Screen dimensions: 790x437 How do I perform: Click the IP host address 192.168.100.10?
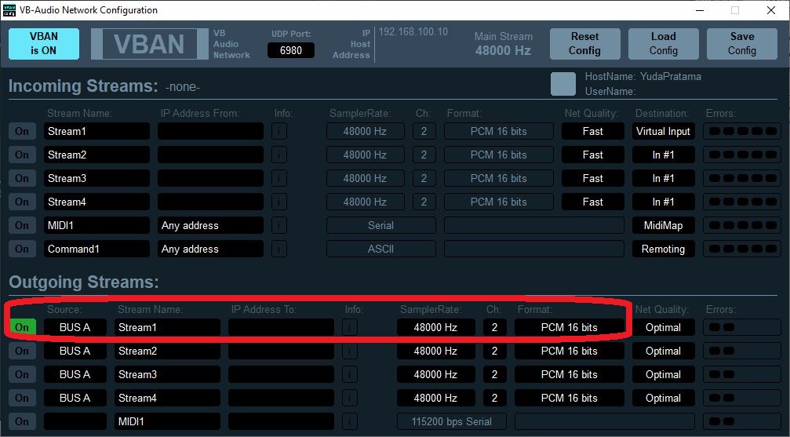coord(413,31)
